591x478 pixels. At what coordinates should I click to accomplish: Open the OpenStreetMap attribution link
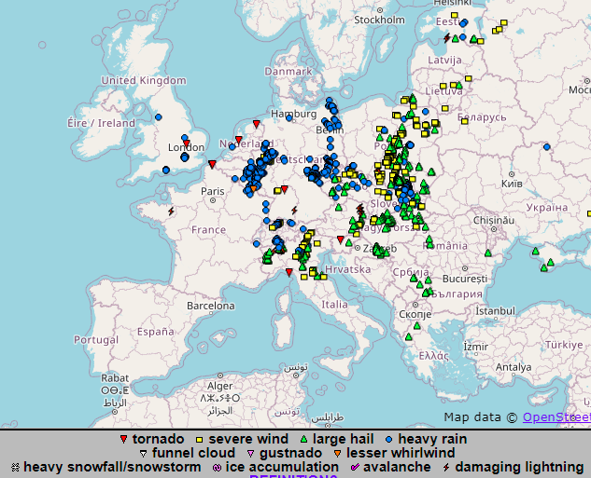[556, 417]
